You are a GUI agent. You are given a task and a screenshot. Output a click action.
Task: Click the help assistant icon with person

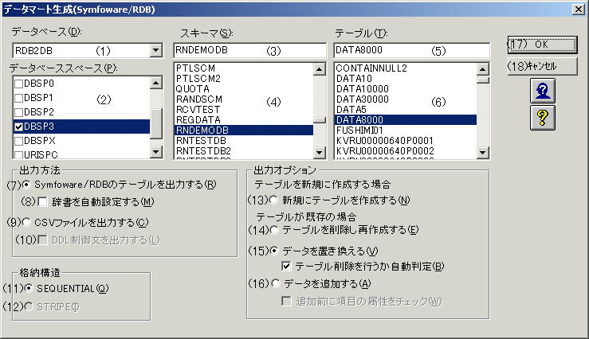542,90
